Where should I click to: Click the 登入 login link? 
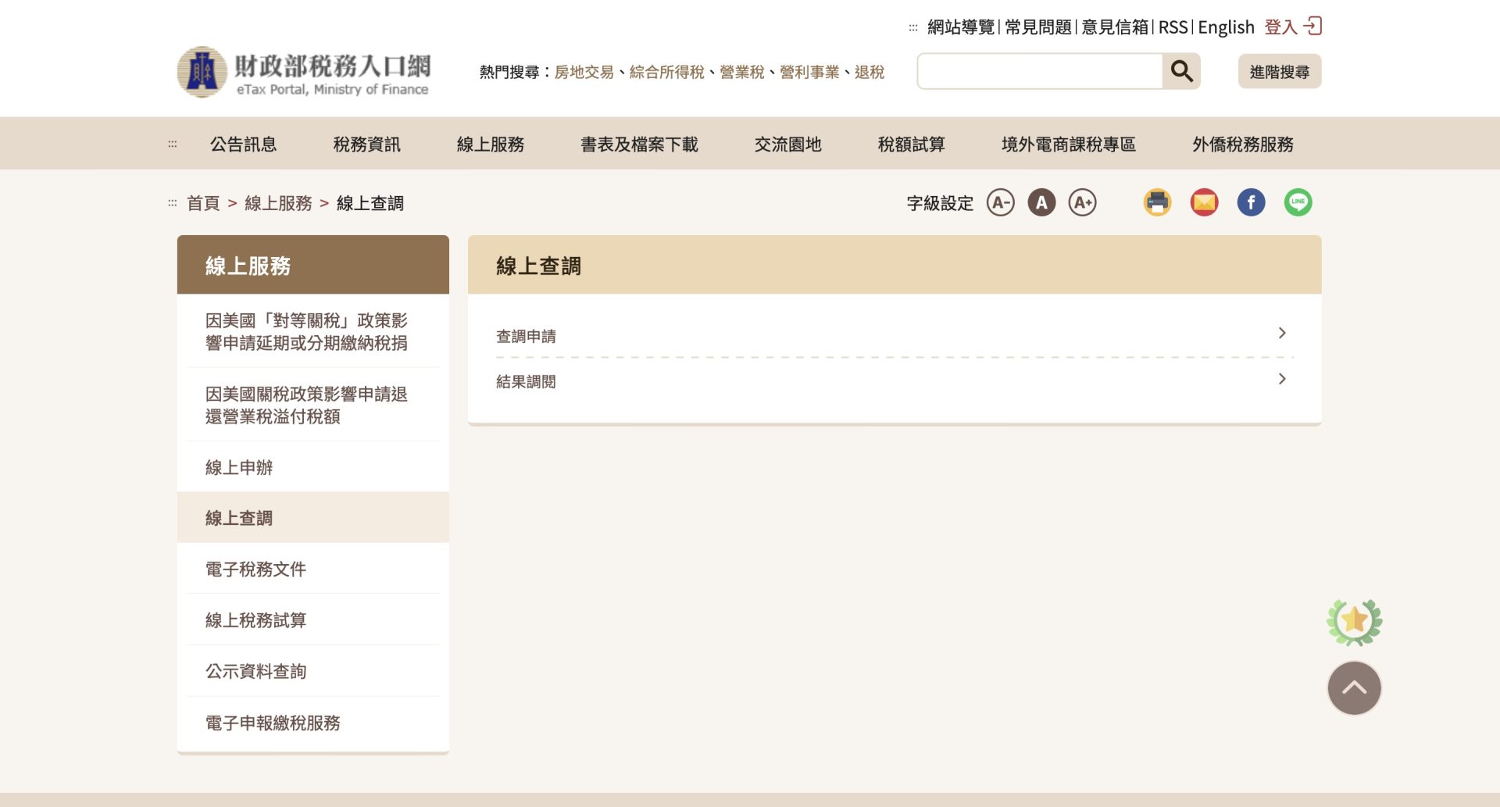pyautogui.click(x=1292, y=27)
